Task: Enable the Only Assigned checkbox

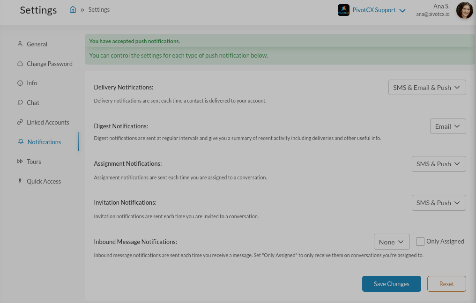Action: pyautogui.click(x=420, y=242)
